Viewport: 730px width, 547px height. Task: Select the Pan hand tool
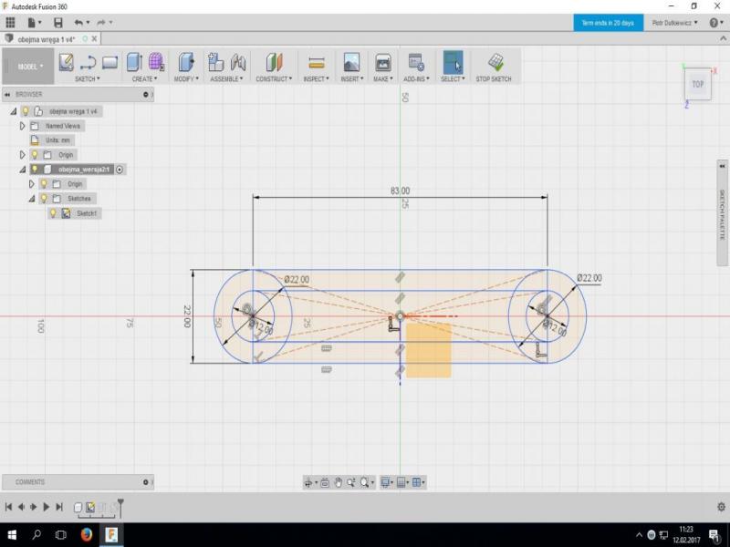click(338, 482)
